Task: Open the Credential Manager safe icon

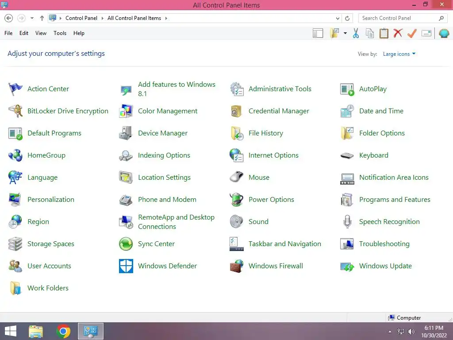Action: click(x=236, y=111)
